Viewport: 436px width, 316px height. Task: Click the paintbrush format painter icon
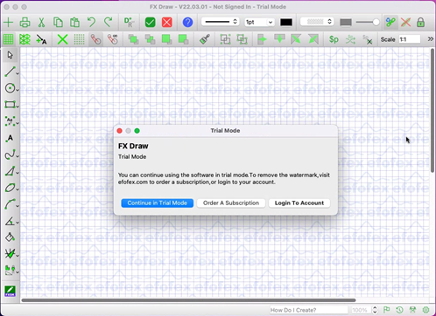click(205, 39)
